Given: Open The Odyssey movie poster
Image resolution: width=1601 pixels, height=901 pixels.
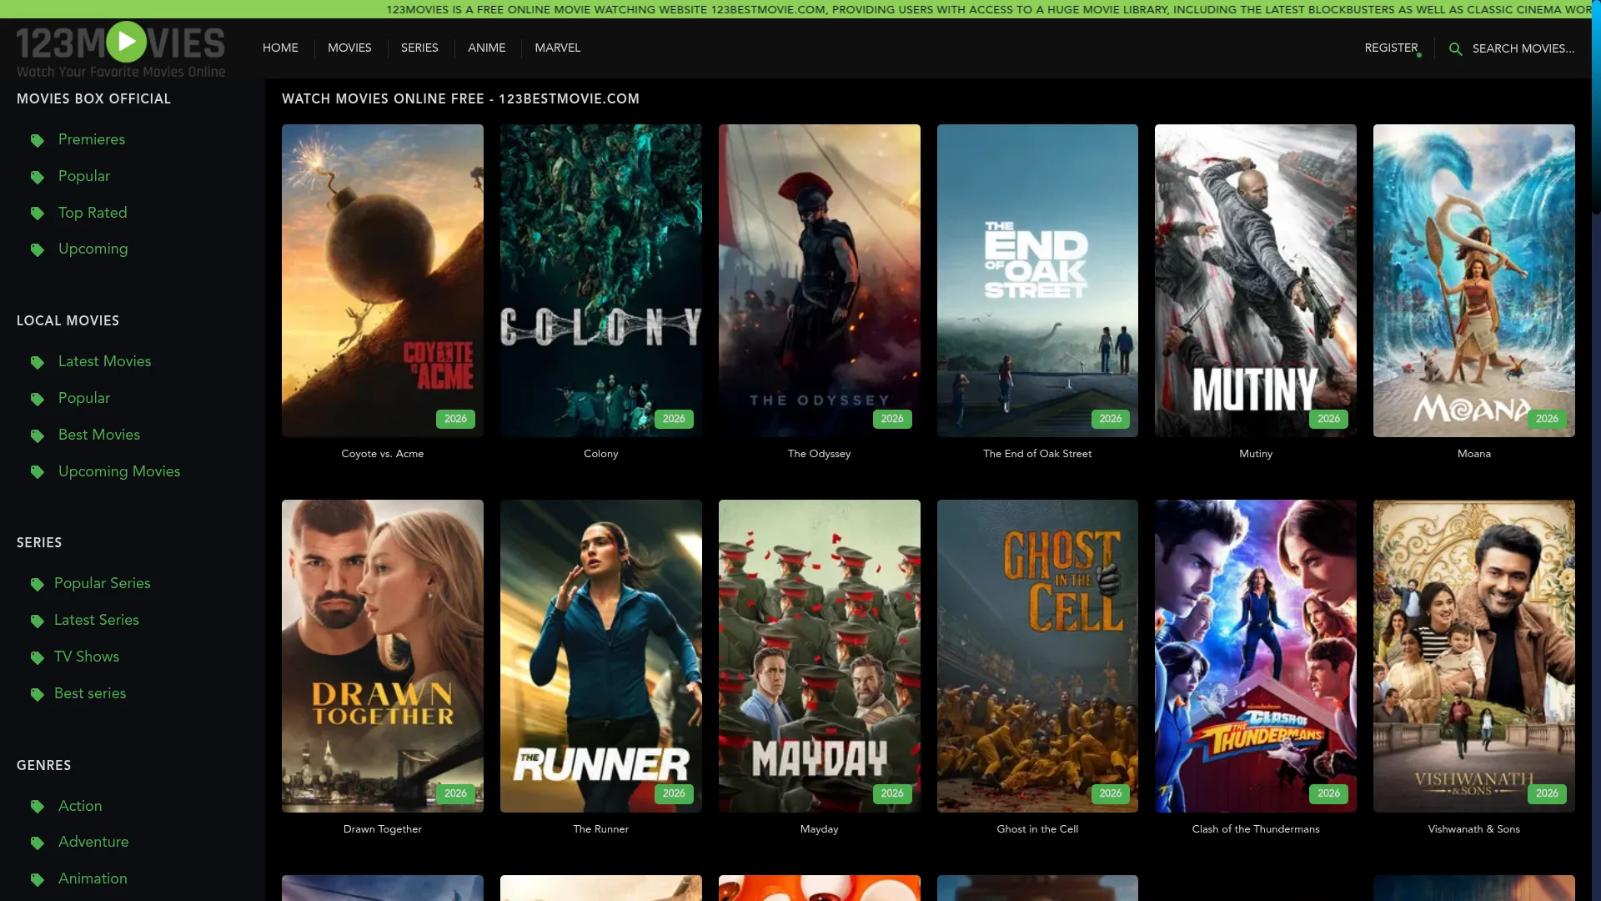Looking at the screenshot, I should tap(820, 280).
